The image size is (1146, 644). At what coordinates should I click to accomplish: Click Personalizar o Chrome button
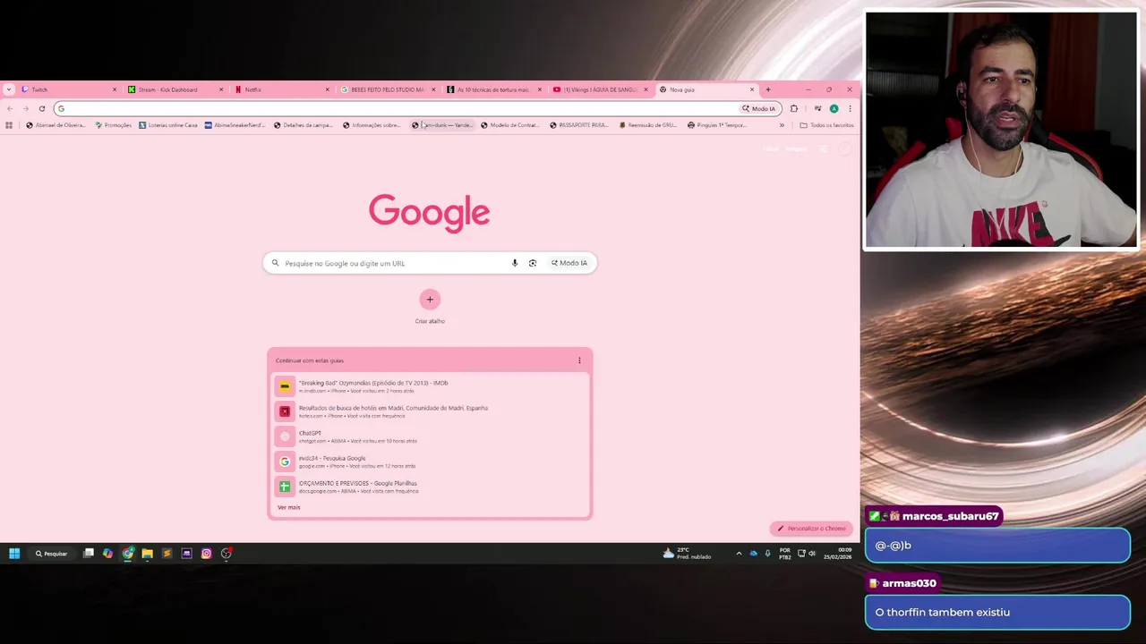point(811,529)
